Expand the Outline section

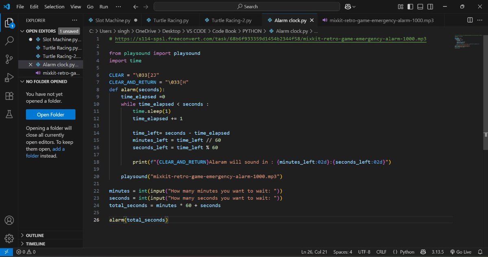(22, 235)
